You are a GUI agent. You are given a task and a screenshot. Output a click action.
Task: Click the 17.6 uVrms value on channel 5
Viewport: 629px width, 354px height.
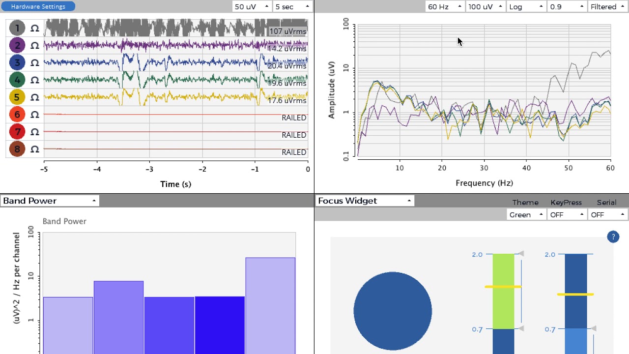[287, 100]
